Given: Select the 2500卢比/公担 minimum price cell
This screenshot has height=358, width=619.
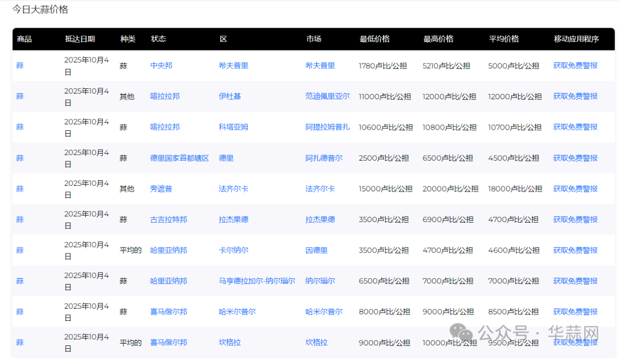Looking at the screenshot, I should [383, 158].
